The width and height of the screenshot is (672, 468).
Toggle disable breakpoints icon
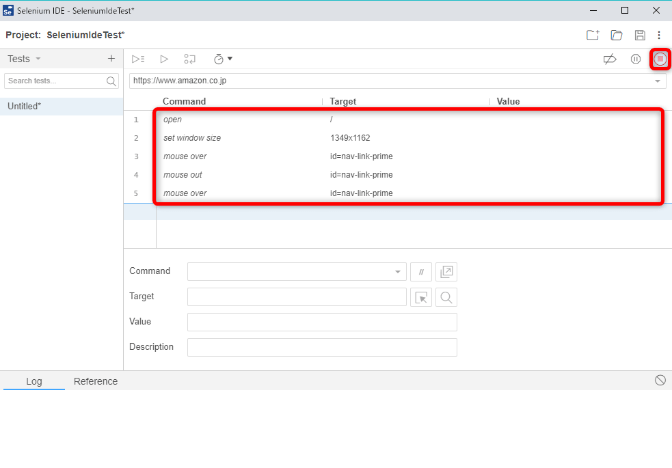click(610, 59)
